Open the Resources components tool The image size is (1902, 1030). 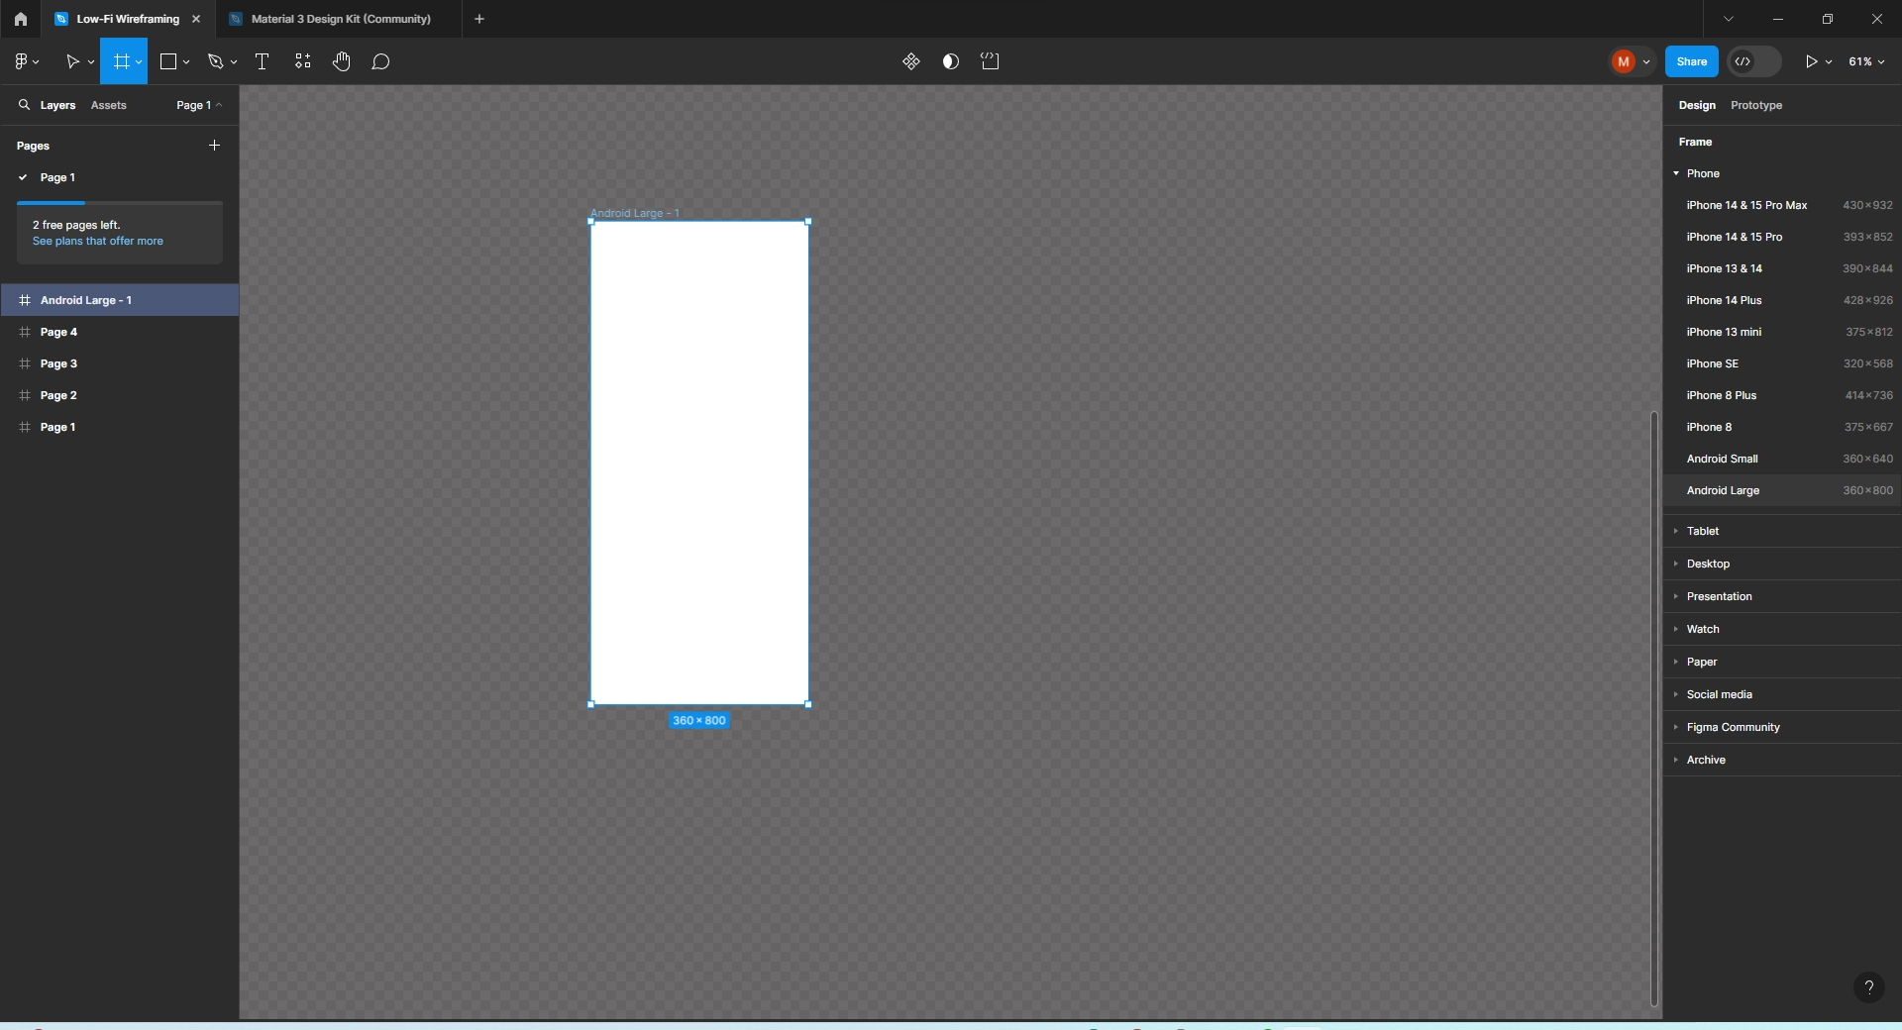pyautogui.click(x=303, y=61)
